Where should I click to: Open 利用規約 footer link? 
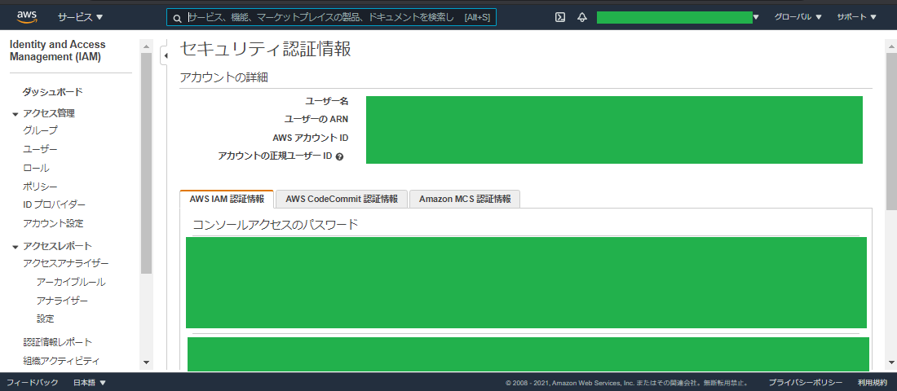tap(873, 382)
